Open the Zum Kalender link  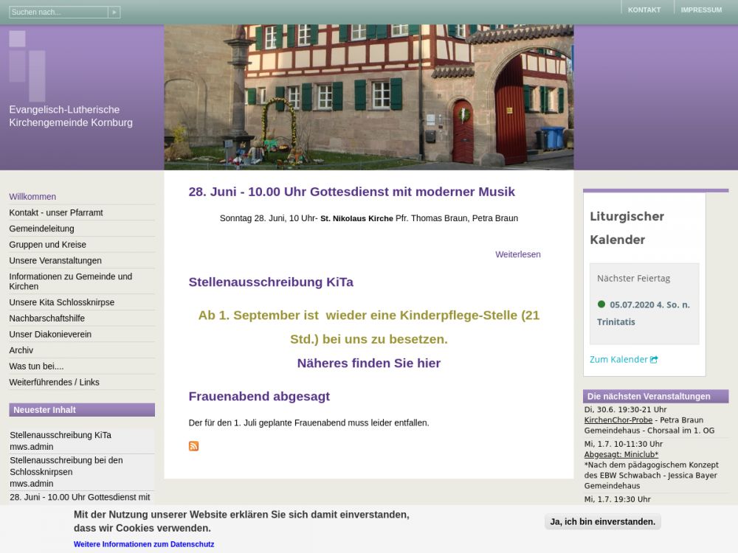[x=618, y=360]
